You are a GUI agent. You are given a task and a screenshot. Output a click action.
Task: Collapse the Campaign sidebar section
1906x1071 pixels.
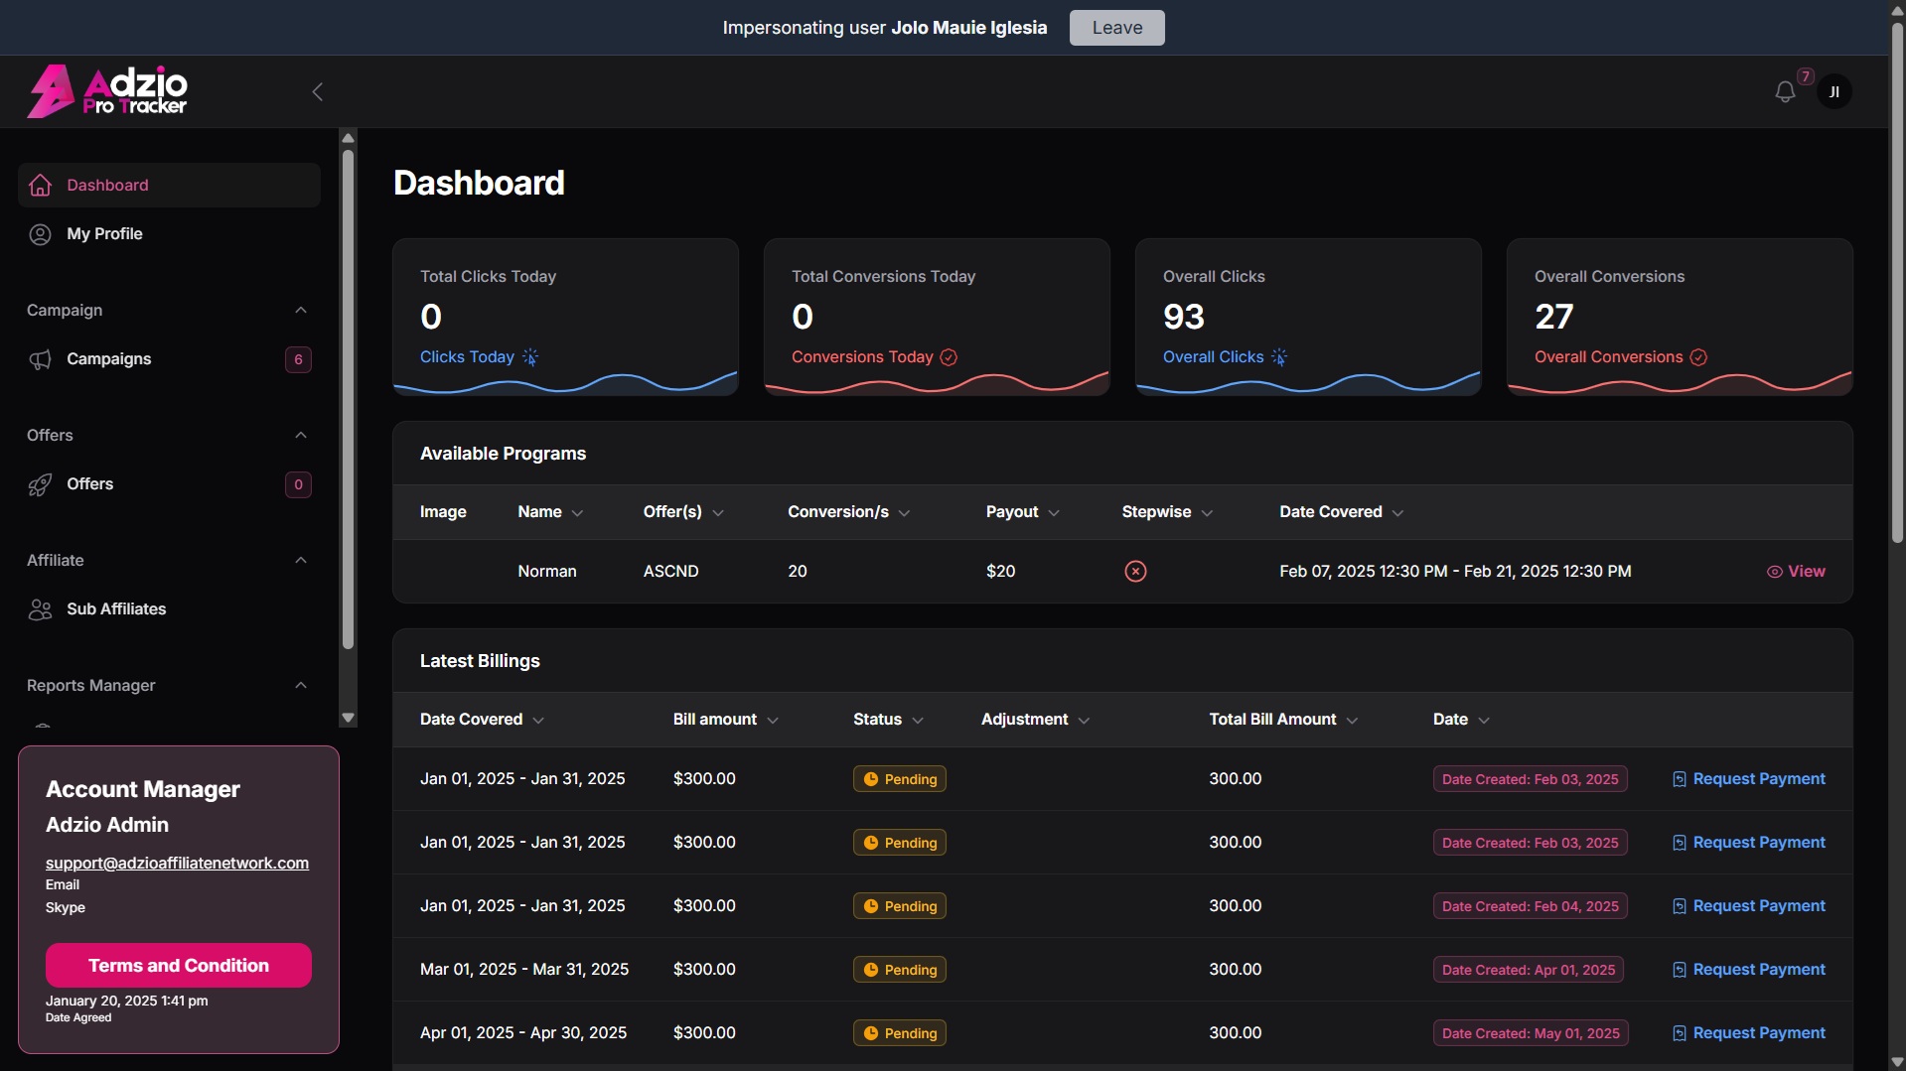301,311
